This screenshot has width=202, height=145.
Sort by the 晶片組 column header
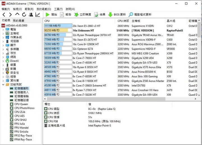point(176,21)
